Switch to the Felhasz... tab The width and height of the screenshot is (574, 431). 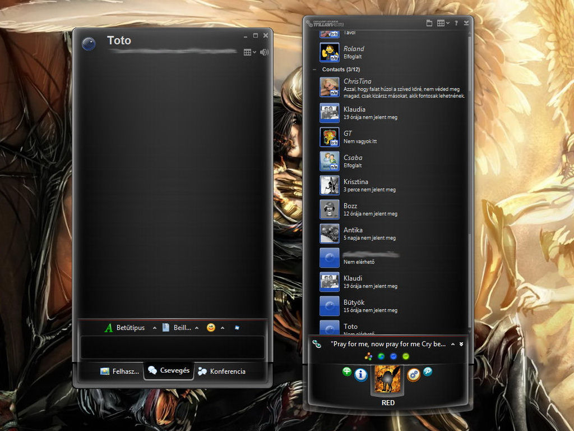(119, 371)
